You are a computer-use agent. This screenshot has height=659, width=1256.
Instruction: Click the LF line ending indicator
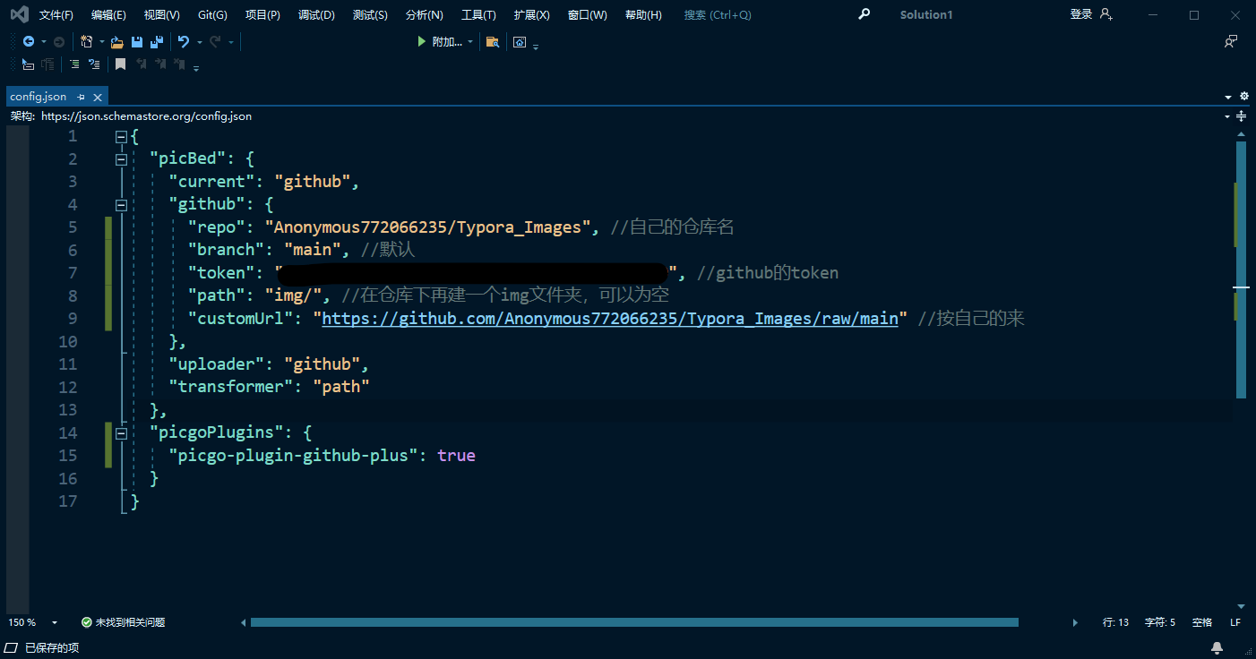click(1235, 622)
